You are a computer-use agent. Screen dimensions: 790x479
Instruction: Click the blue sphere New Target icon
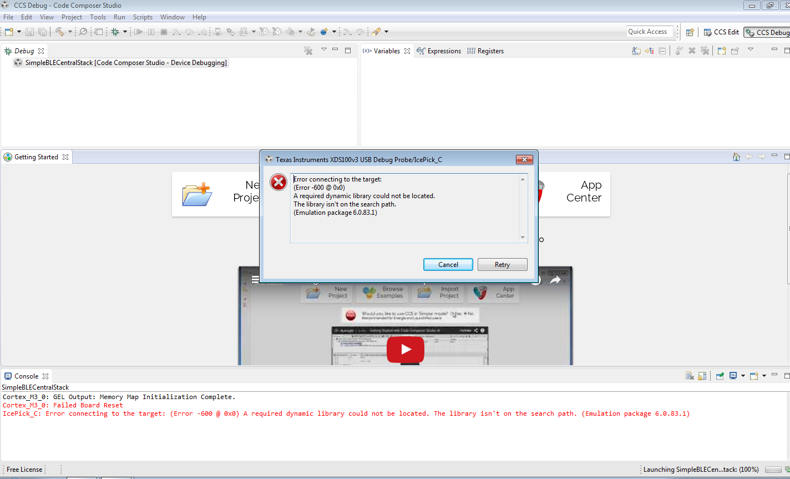pyautogui.click(x=324, y=32)
